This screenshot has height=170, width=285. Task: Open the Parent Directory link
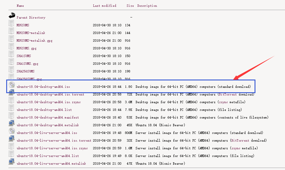pyautogui.click(x=31, y=18)
